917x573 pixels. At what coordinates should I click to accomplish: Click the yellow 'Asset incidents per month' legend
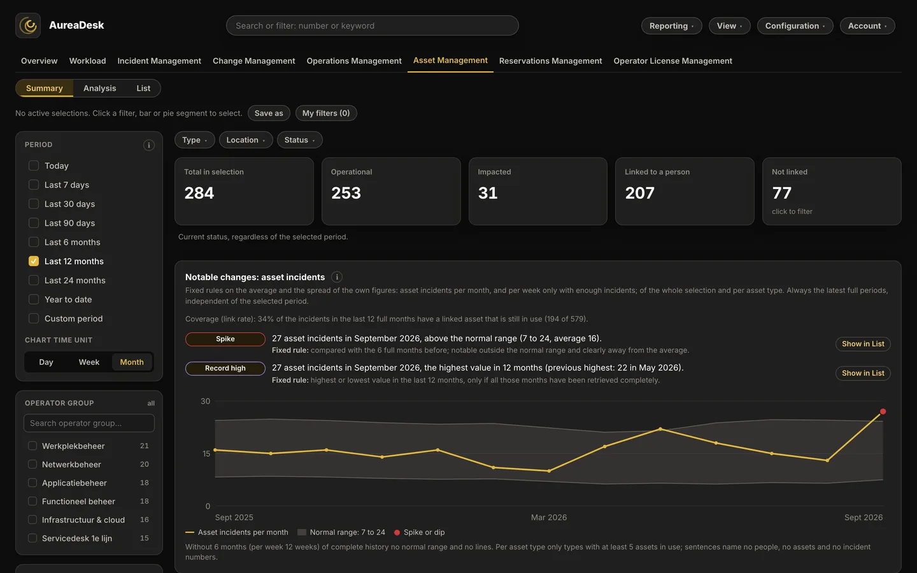coord(237,532)
